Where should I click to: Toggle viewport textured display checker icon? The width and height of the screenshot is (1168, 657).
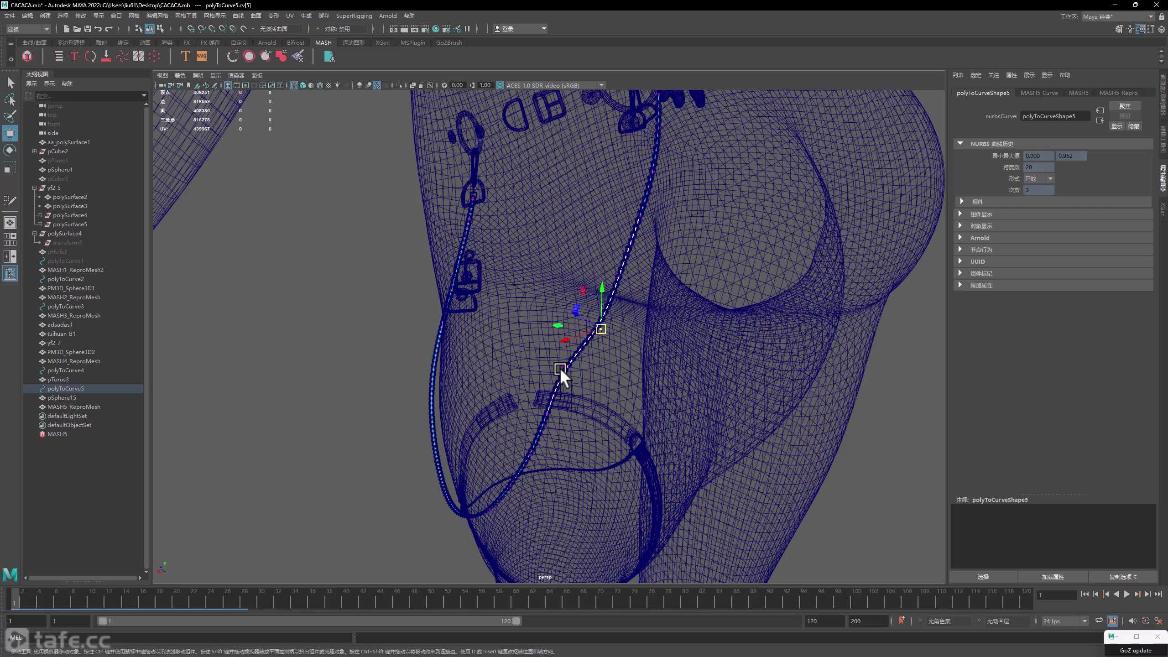pyautogui.click(x=328, y=85)
